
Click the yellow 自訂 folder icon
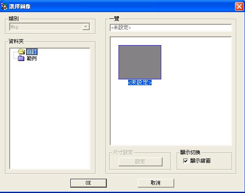(x=21, y=52)
